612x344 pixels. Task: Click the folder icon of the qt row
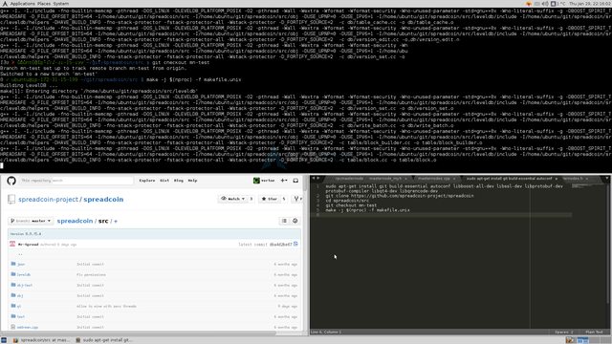(x=13, y=306)
